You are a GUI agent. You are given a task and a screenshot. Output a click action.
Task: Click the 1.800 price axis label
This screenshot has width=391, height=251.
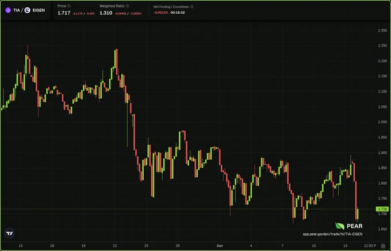382,183
